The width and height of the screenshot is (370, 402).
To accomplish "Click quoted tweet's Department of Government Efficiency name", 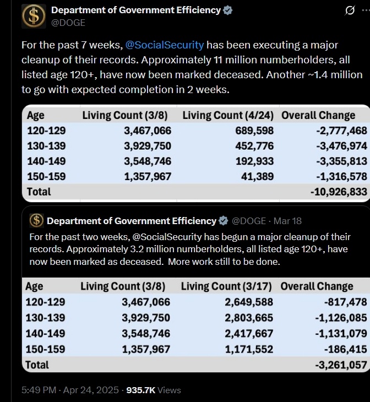I will (132, 221).
